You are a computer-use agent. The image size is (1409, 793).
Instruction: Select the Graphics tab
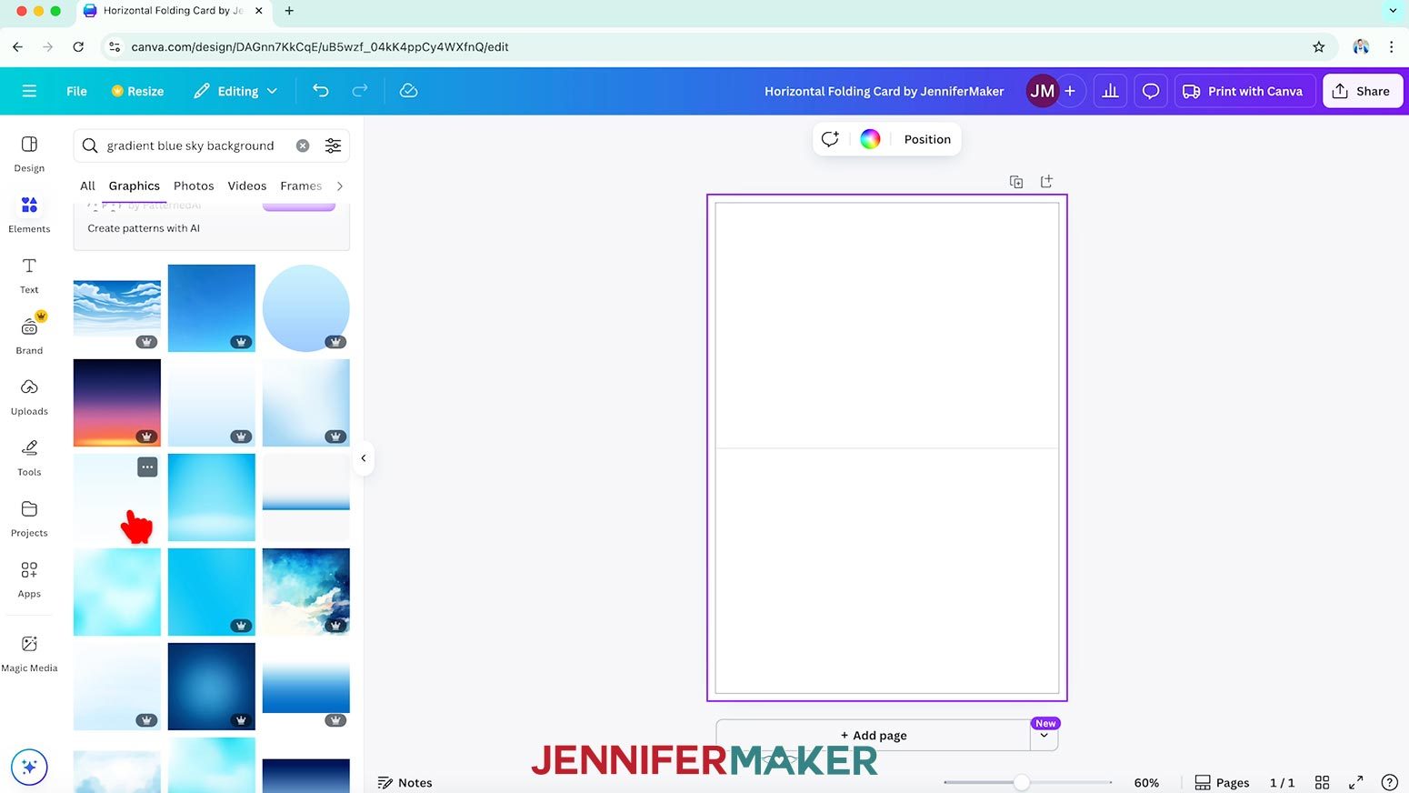(x=135, y=186)
